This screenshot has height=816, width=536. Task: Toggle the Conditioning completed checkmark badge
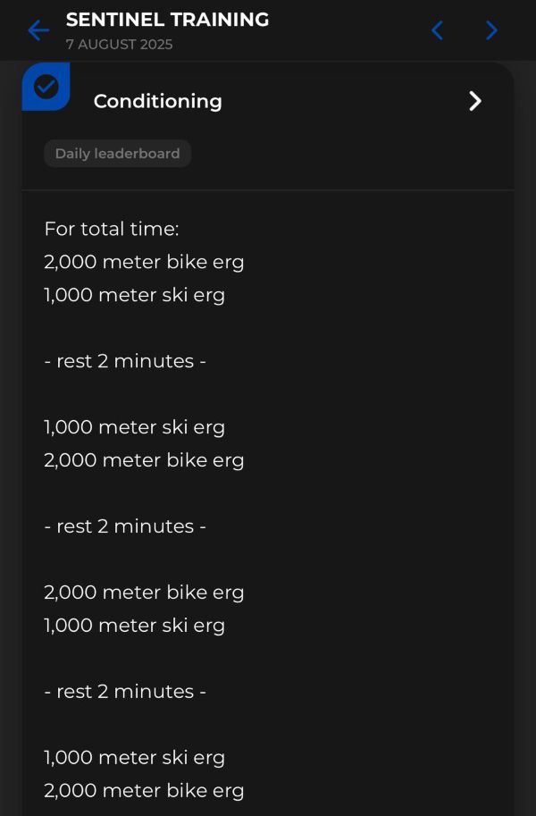pyautogui.click(x=46, y=87)
